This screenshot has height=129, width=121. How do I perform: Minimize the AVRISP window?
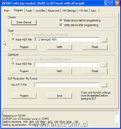pyautogui.click(x=107, y=3)
